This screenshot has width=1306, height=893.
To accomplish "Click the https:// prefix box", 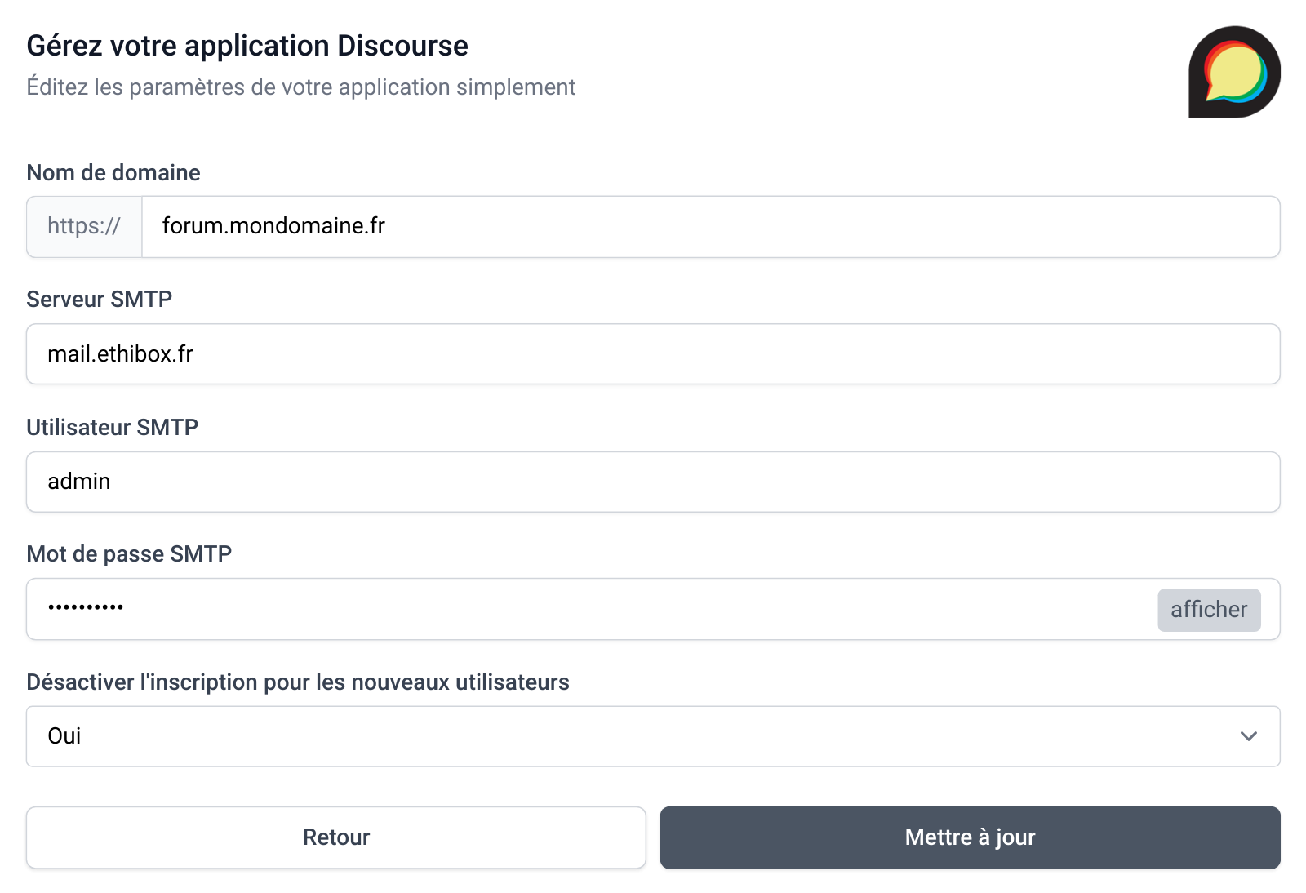I will pos(84,226).
